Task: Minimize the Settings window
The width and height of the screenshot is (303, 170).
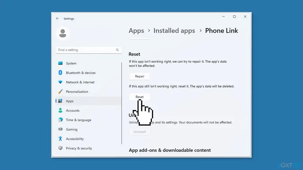Action: pyautogui.click(x=223, y=16)
